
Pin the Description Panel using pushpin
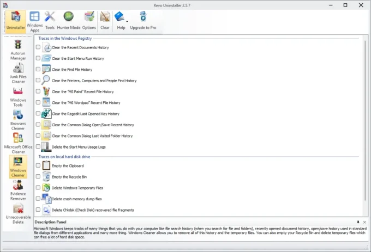(x=358, y=223)
